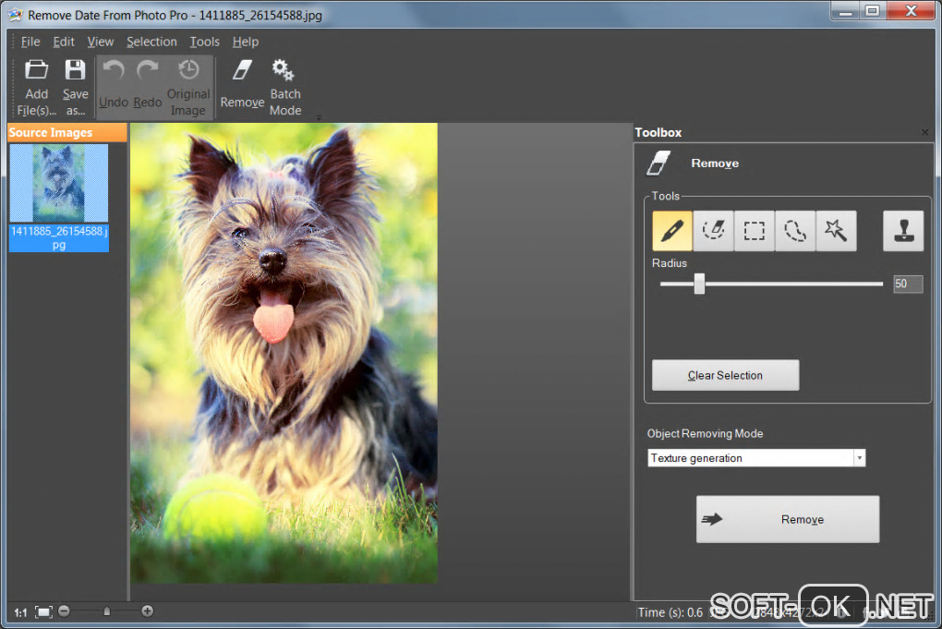Image resolution: width=942 pixels, height=629 pixels.
Task: Select the Clone Stamp tool
Action: coord(903,231)
